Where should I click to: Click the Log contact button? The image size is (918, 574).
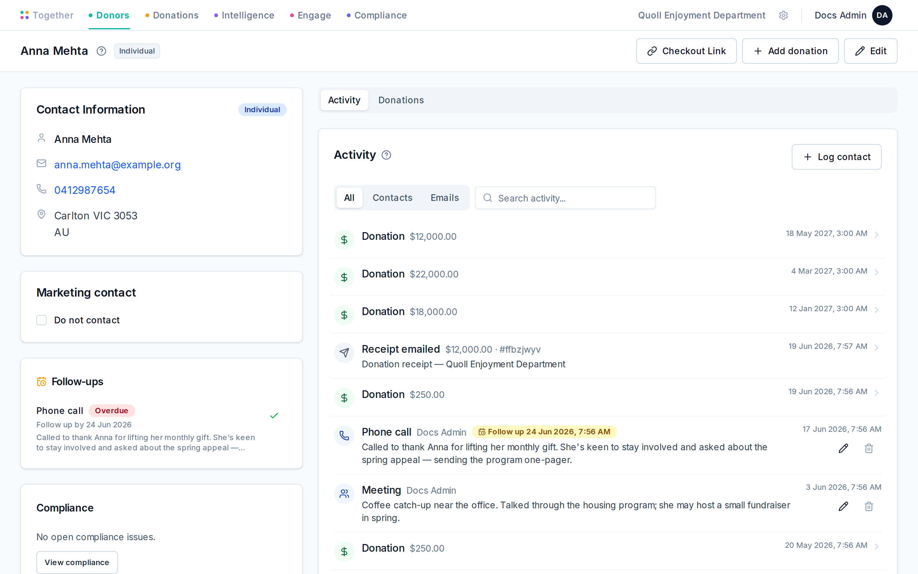[x=836, y=157]
